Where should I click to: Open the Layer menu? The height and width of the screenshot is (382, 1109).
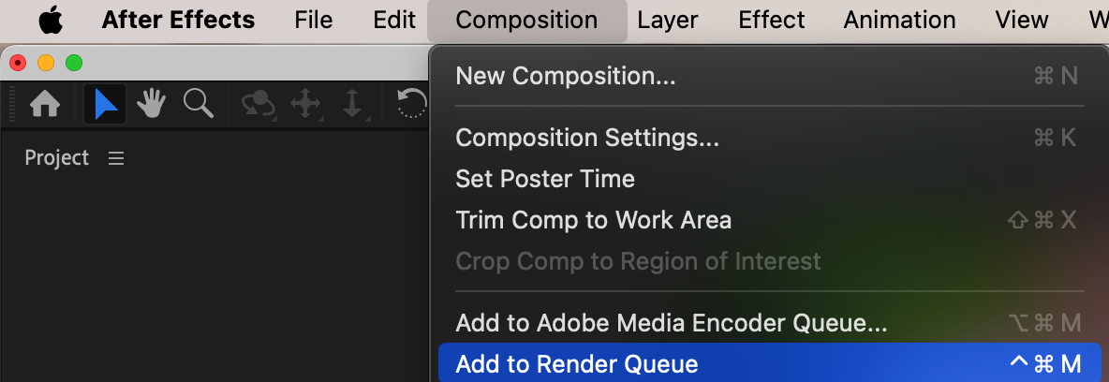667,20
